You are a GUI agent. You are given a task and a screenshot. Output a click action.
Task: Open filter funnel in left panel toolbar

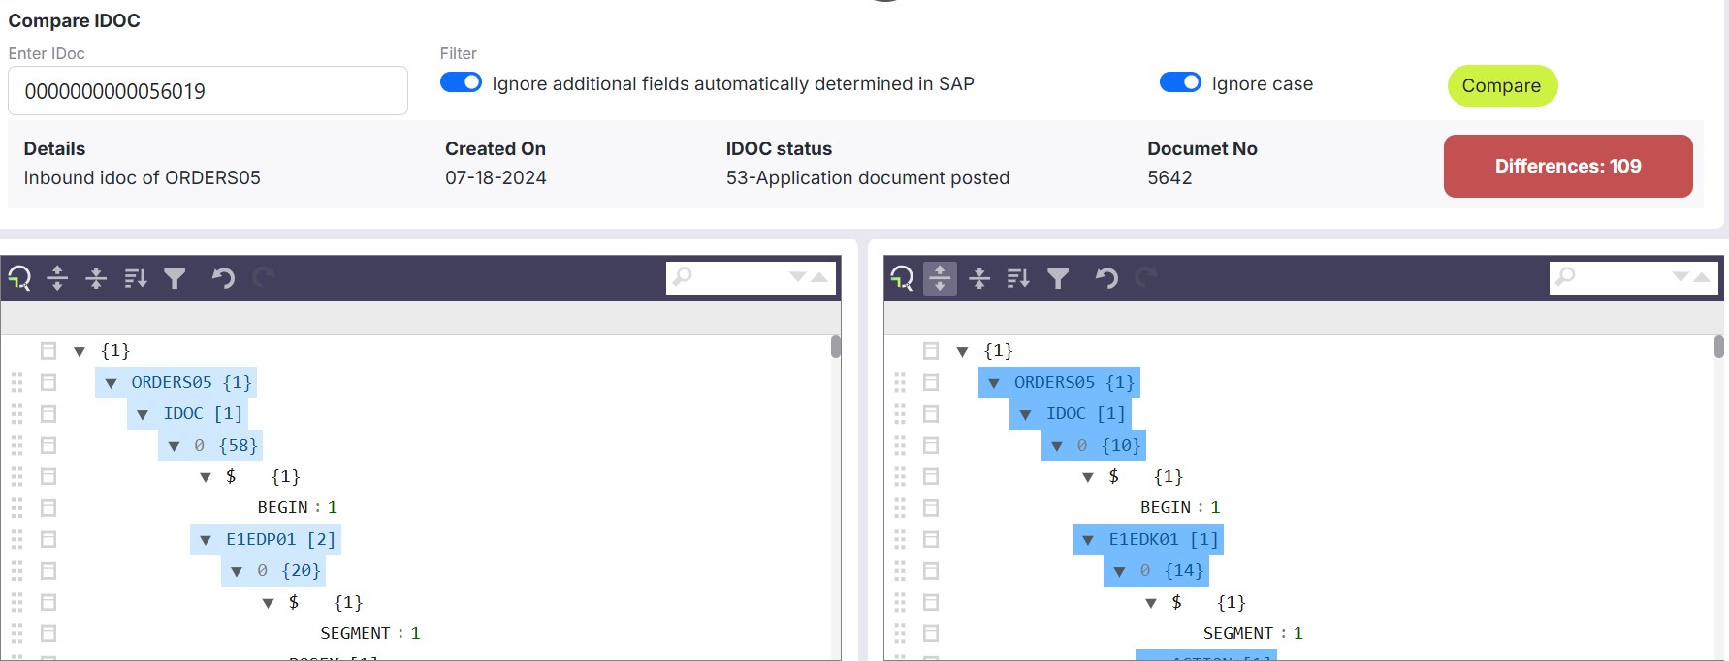[175, 278]
